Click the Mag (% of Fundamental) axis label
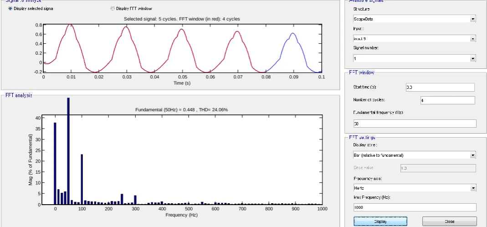The width and height of the screenshot is (487, 227). click(x=31, y=160)
